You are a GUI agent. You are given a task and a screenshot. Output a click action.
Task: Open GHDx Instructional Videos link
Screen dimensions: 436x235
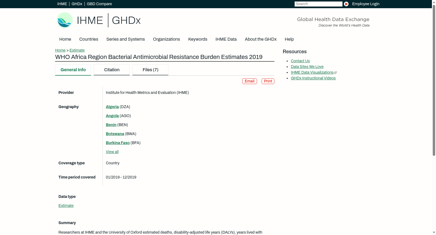click(x=313, y=78)
